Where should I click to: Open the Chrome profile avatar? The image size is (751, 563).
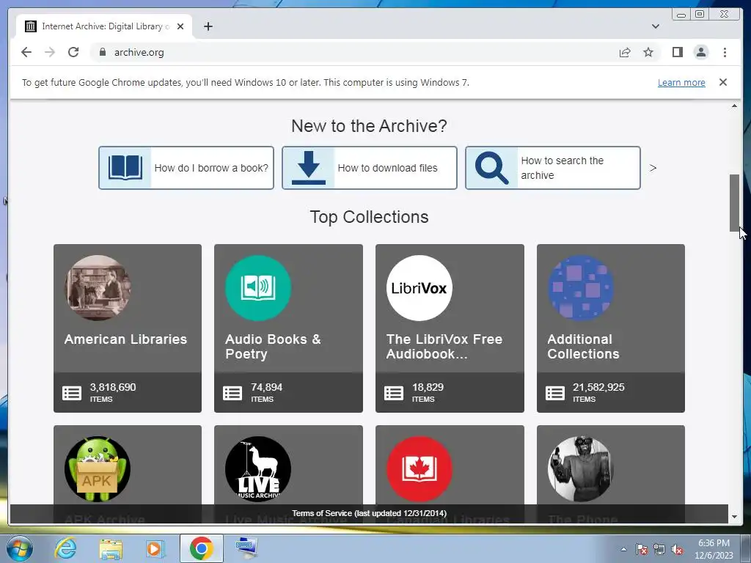[x=701, y=52]
